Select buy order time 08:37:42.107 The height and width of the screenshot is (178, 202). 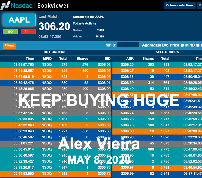24,113
